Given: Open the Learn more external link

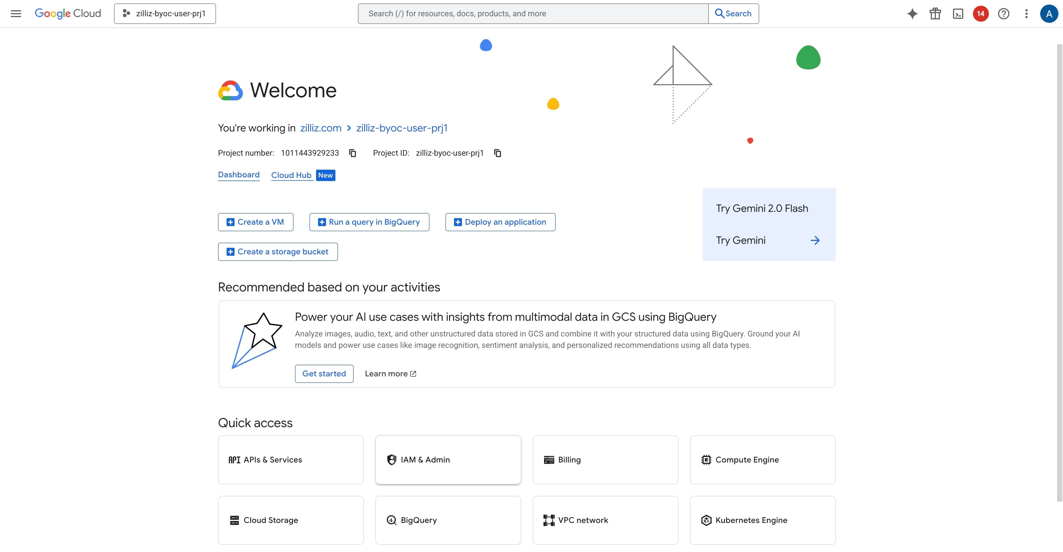Looking at the screenshot, I should click(390, 374).
